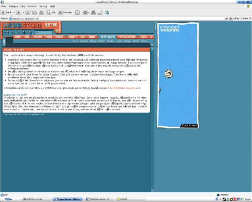
Task: Switch to MSN Messenger in the taskbar
Action: click(x=35, y=199)
